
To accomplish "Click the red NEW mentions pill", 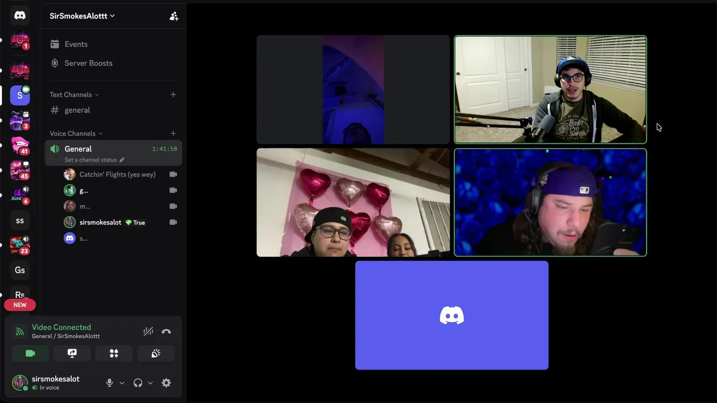I will [x=20, y=305].
